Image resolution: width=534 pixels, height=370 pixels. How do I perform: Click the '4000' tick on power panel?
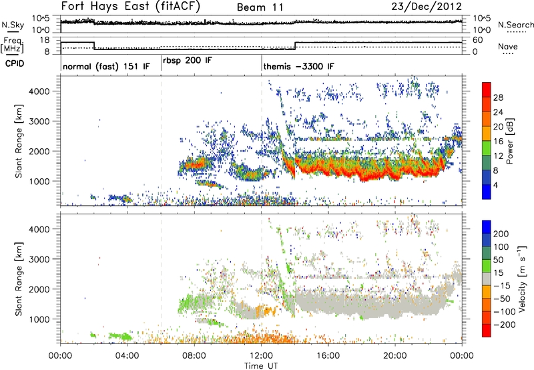click(39, 91)
